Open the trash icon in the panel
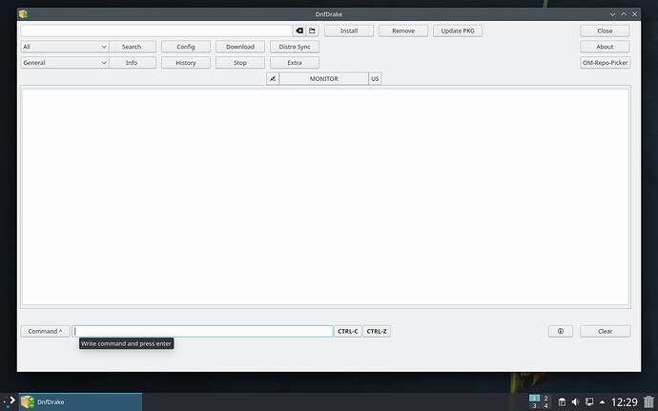This screenshot has height=411, width=658. coord(648,401)
